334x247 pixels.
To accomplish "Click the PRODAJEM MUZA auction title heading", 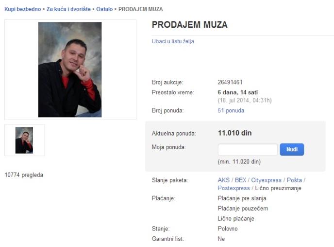I will [190, 24].
